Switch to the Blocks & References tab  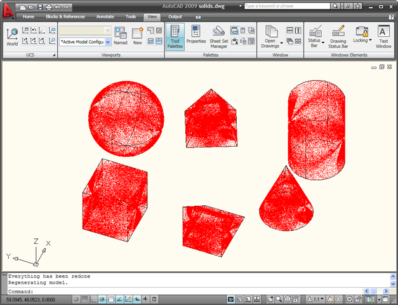point(65,17)
